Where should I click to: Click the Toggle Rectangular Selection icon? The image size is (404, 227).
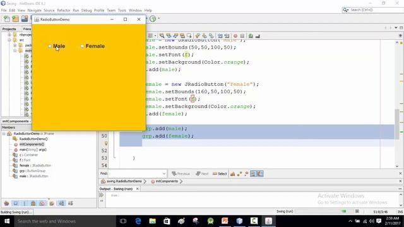[x=189, y=36]
